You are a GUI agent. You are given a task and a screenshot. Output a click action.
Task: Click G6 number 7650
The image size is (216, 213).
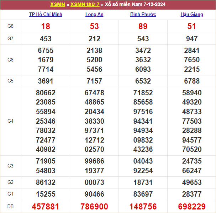192,60
